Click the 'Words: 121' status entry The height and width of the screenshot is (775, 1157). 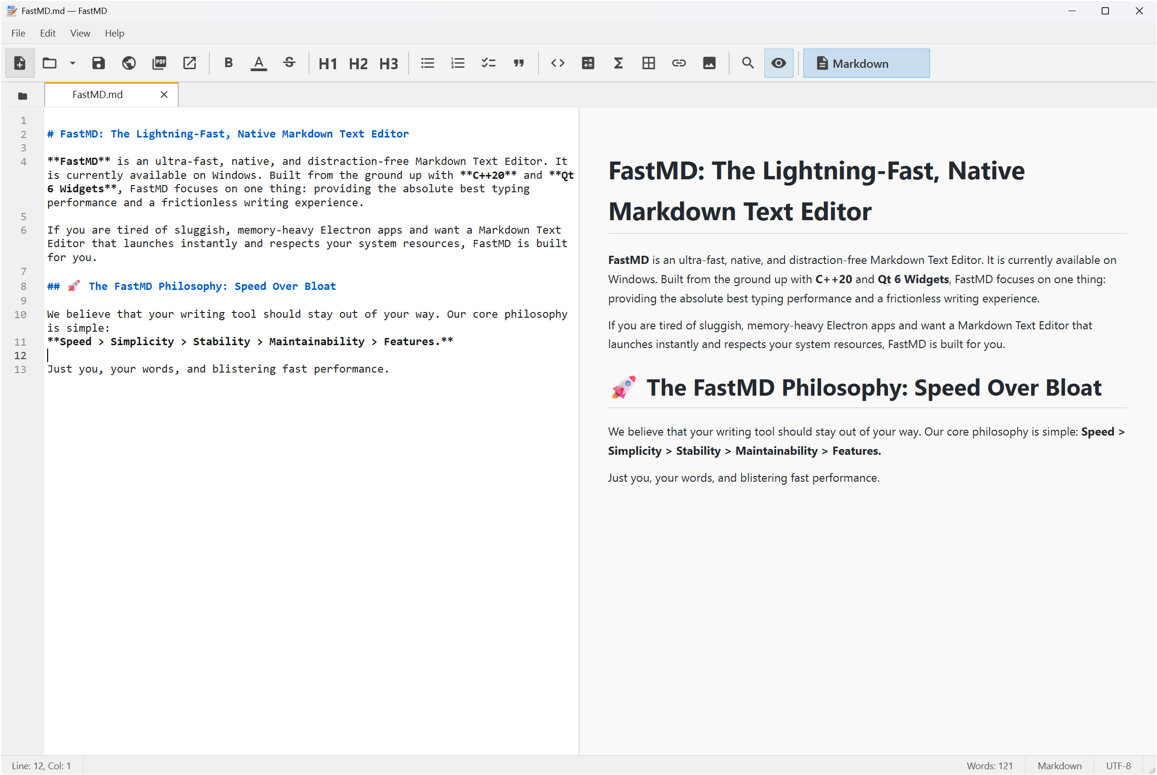coord(990,765)
